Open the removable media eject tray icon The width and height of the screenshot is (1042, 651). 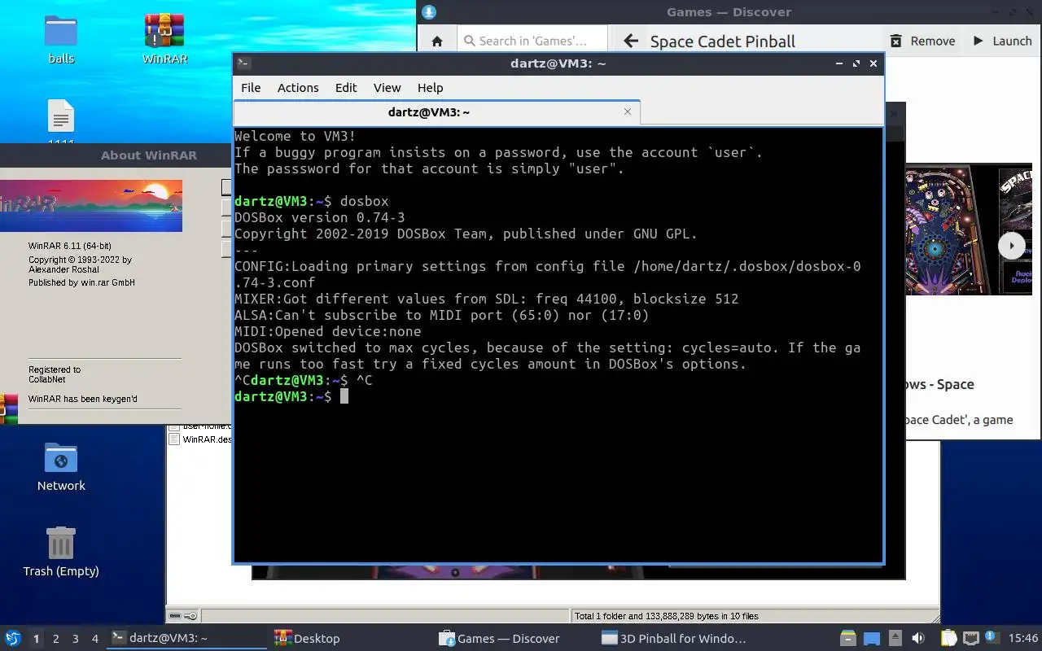[895, 638]
